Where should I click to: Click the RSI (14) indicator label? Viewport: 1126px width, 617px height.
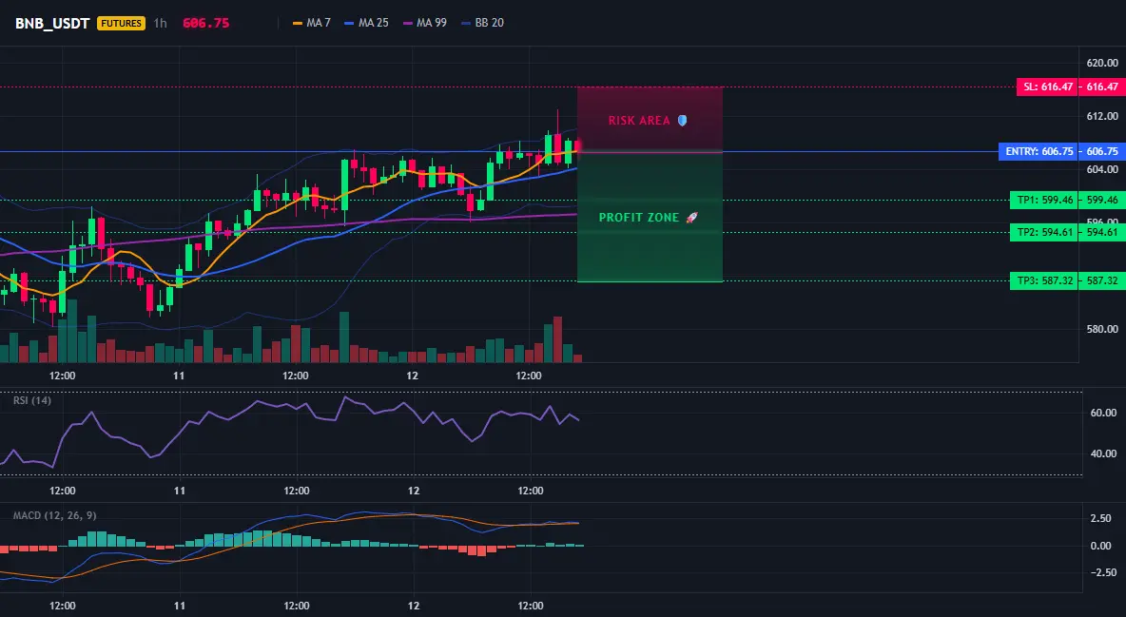(x=32, y=400)
